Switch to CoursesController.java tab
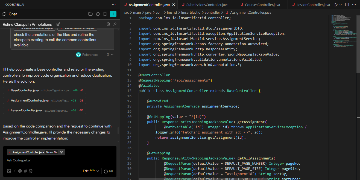360x180 pixels. pyautogui.click(x=262, y=5)
